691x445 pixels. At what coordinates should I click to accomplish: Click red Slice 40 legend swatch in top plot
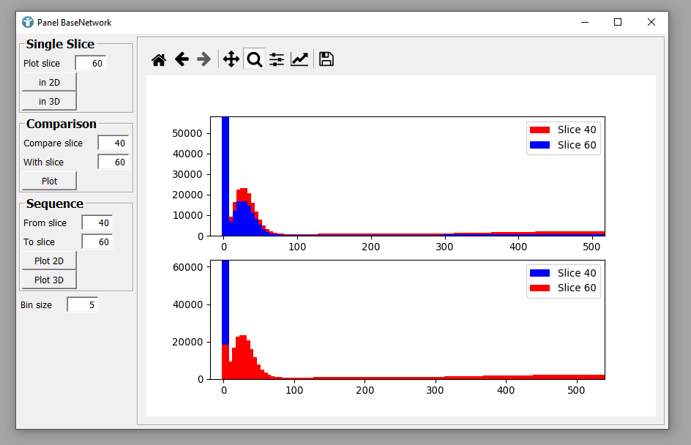(539, 130)
